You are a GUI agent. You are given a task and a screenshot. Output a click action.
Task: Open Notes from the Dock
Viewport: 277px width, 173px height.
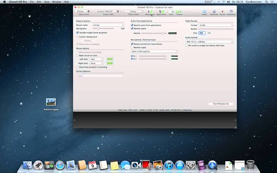click(114, 165)
